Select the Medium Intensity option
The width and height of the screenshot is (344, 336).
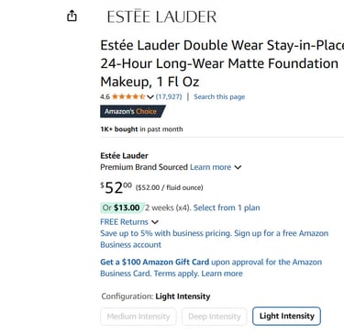[139, 317]
